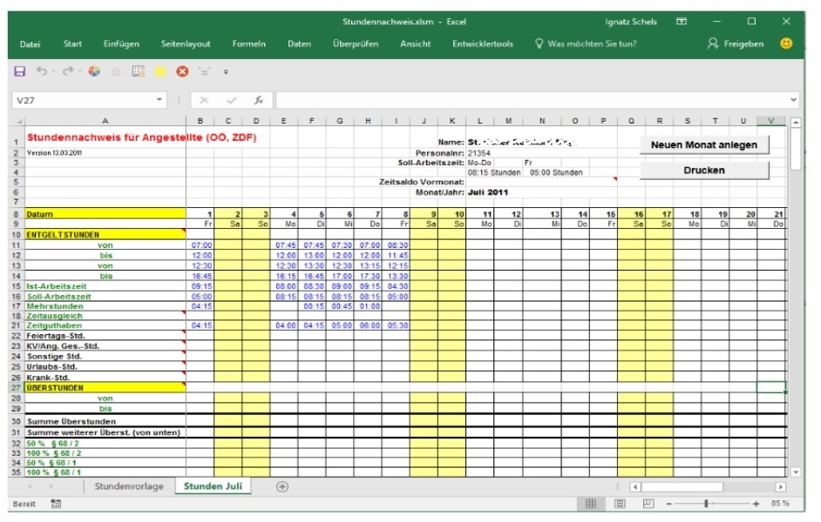Click the yellow smiley feedback icon
The height and width of the screenshot is (522, 821).
786,43
